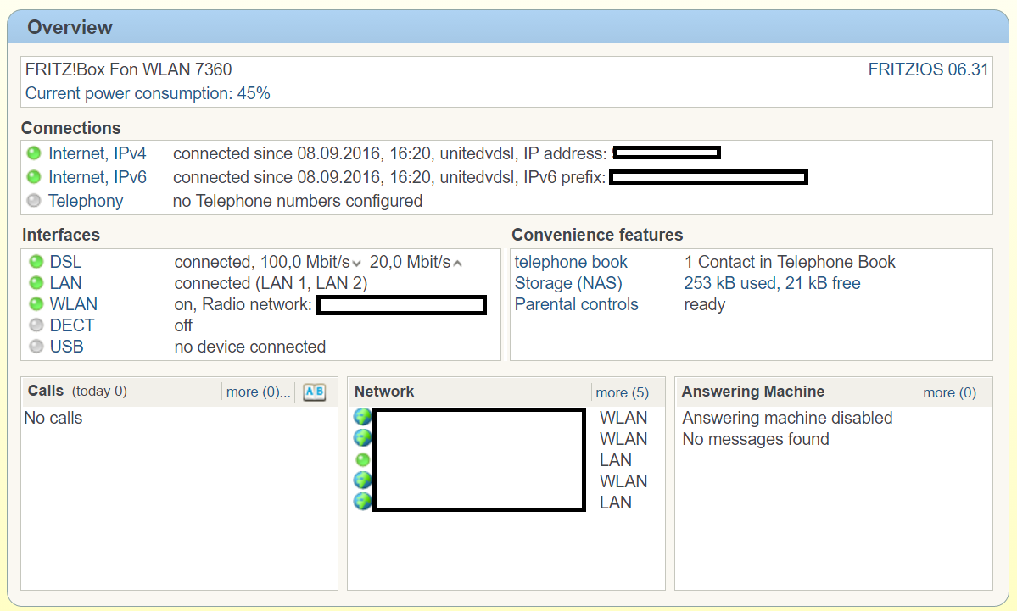Open the Internet, IPv6 connection link
Image resolution: width=1017 pixels, height=611 pixels.
click(98, 177)
